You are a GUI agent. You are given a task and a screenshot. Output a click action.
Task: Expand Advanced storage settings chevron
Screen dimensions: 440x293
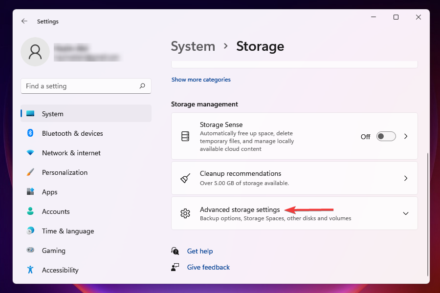pos(406,214)
